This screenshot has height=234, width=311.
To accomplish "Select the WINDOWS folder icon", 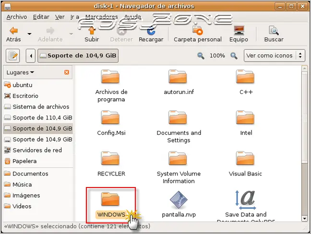I will point(110,199).
